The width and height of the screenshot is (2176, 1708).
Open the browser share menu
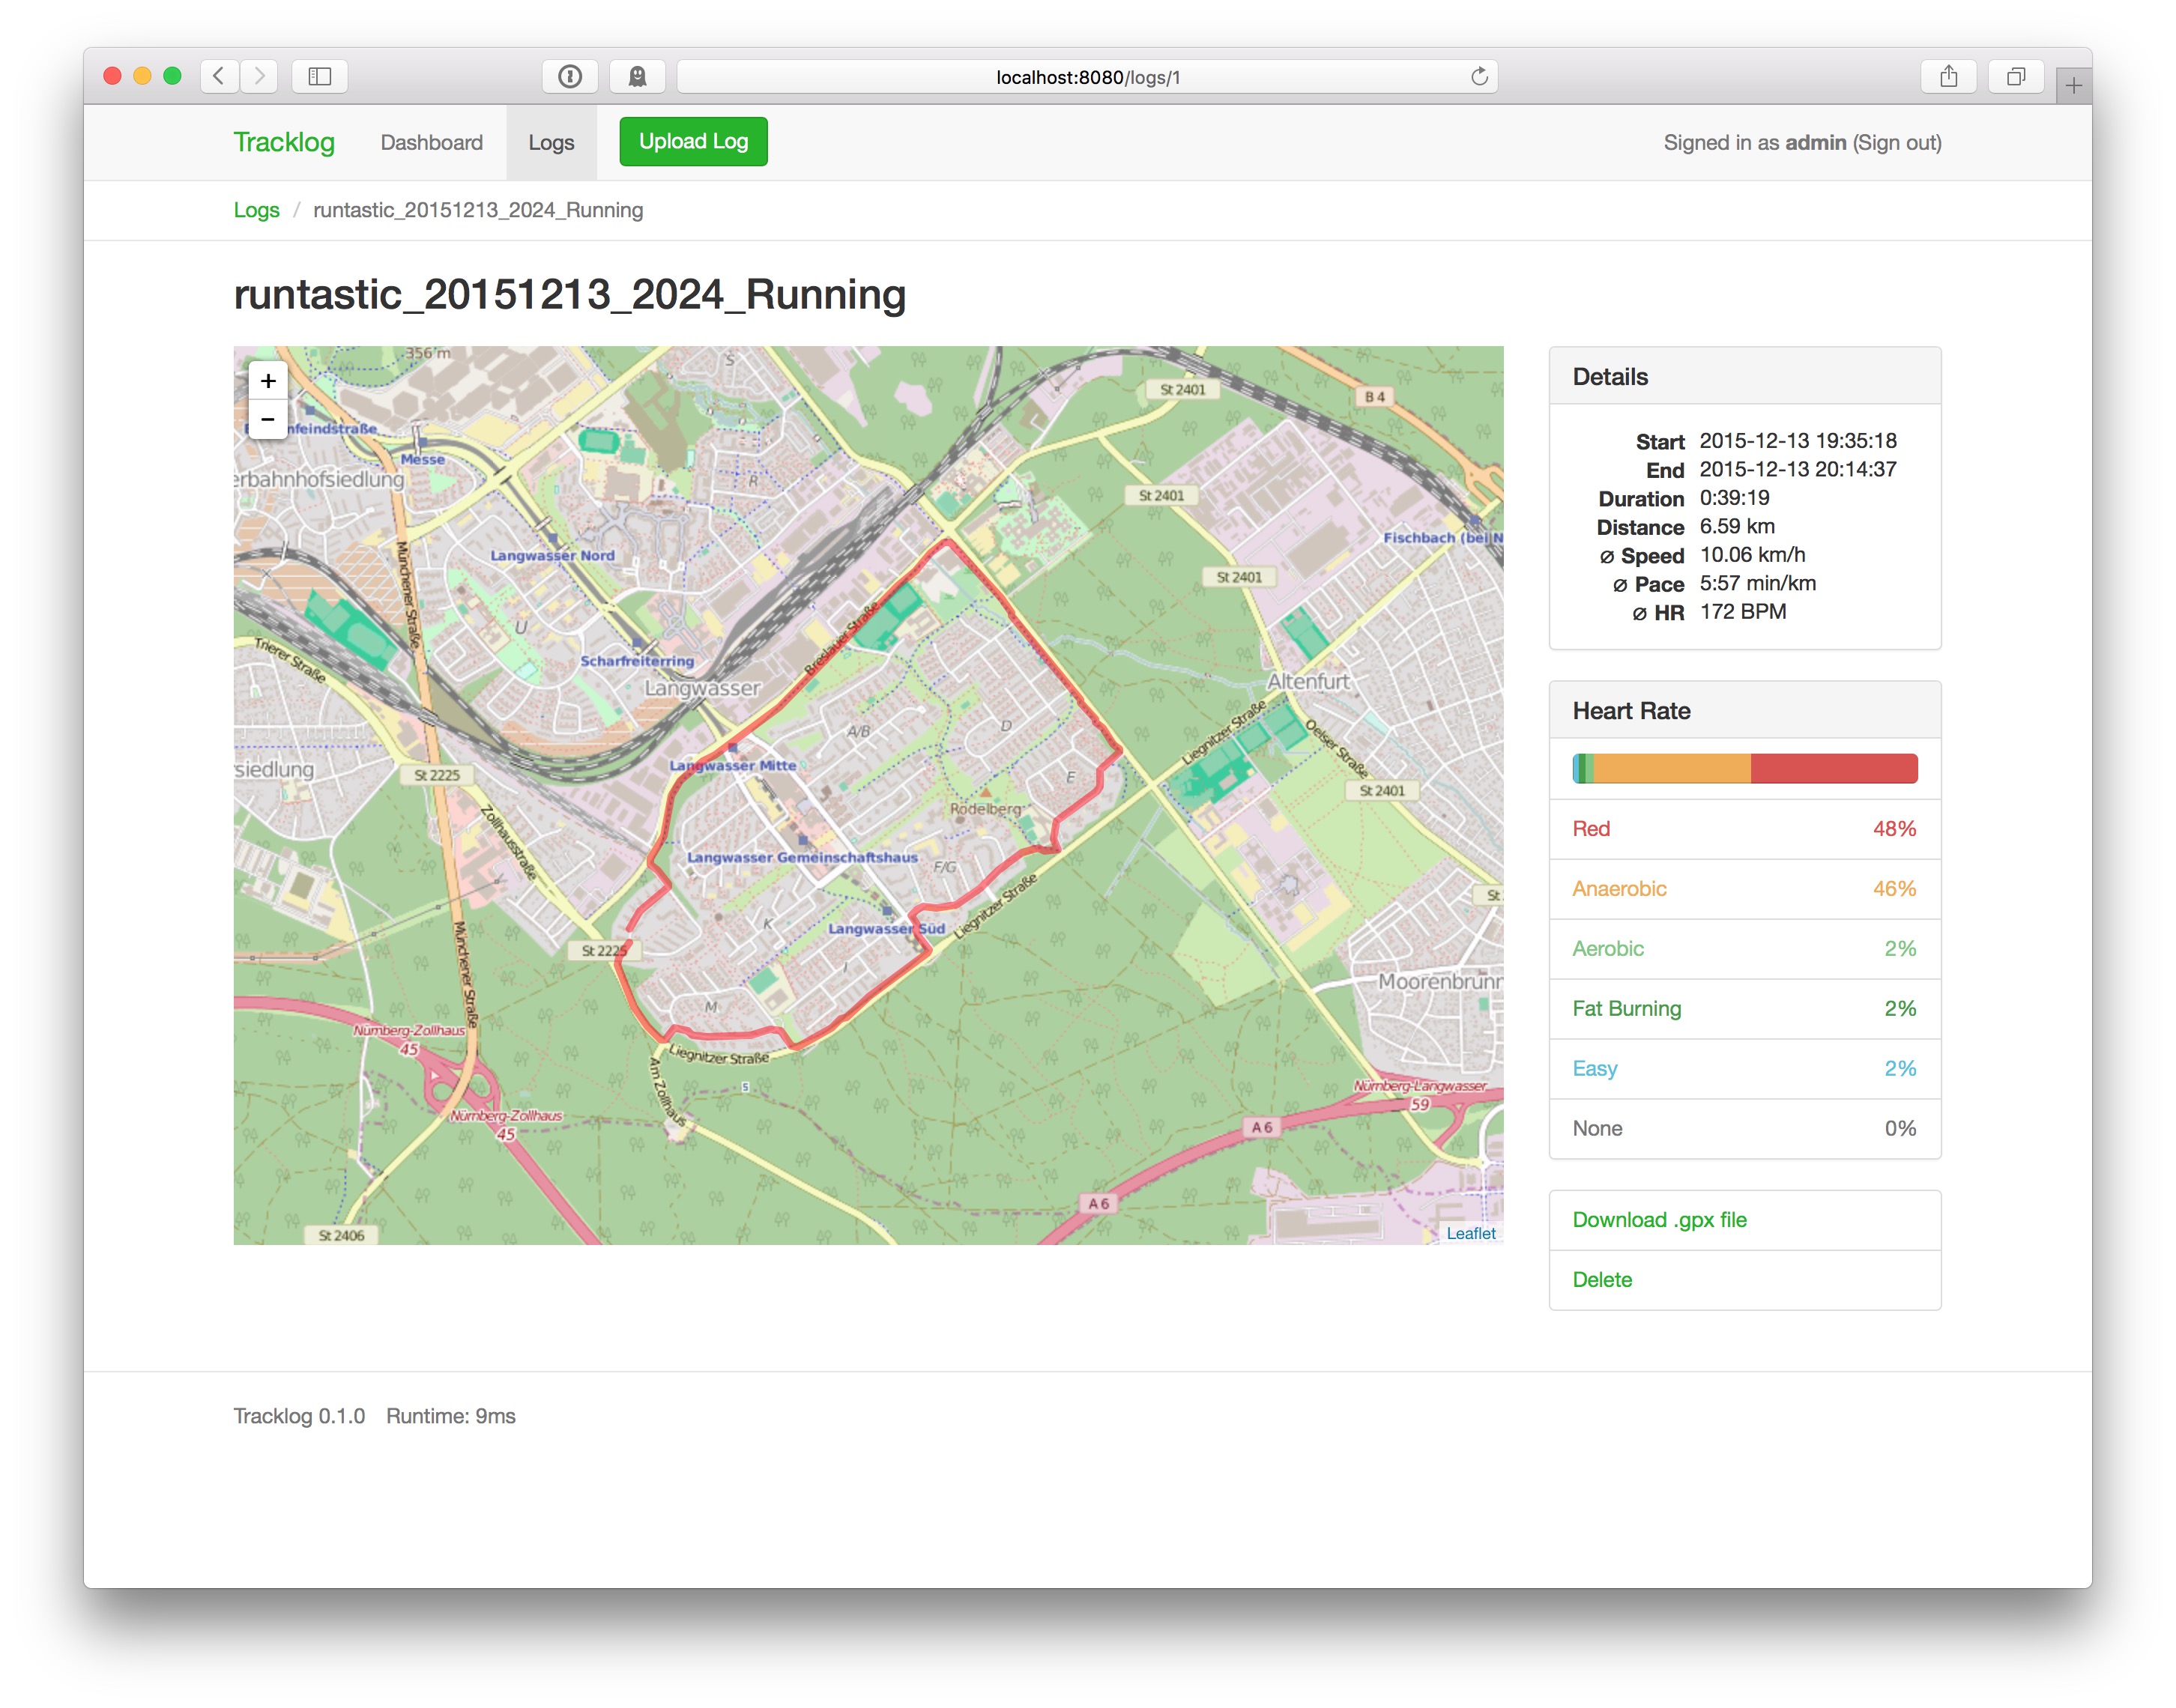pyautogui.click(x=1948, y=76)
